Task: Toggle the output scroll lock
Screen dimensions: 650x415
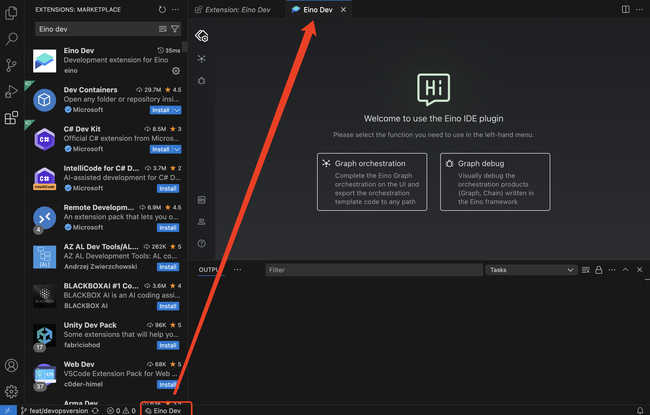Action: (599, 270)
